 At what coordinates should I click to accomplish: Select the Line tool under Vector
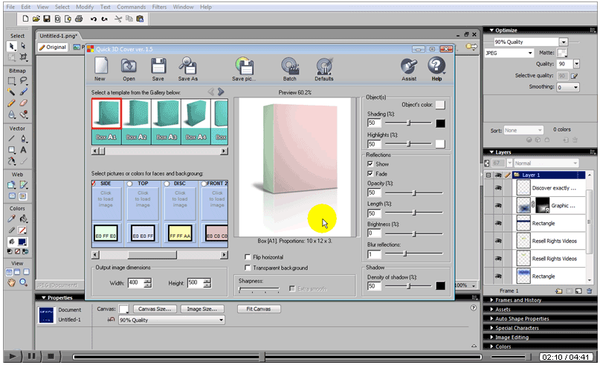point(11,138)
